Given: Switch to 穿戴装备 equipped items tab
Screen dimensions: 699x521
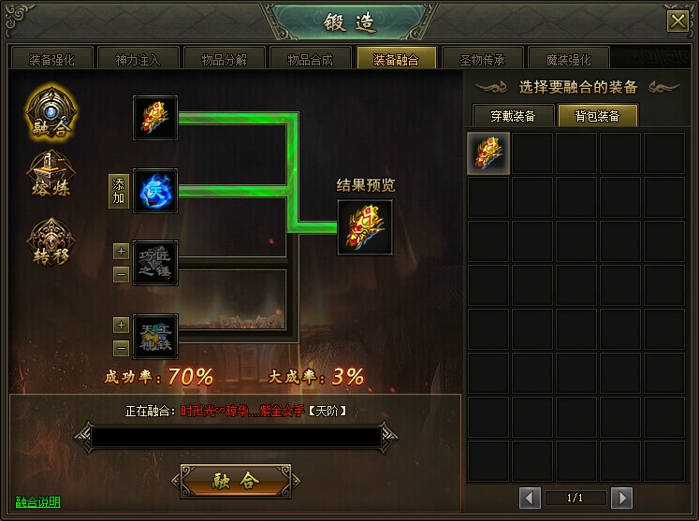Looking at the screenshot, I should click(513, 116).
